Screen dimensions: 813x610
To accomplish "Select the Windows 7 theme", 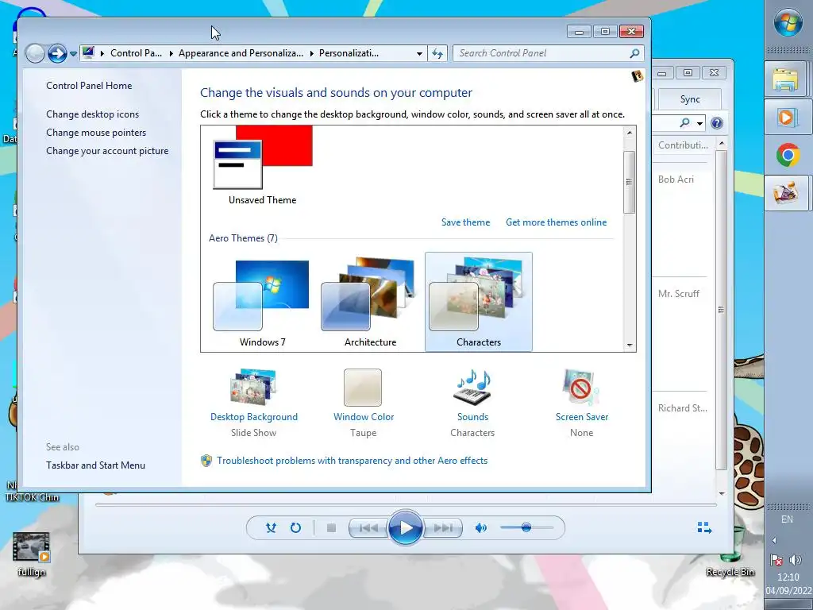I will point(262,302).
